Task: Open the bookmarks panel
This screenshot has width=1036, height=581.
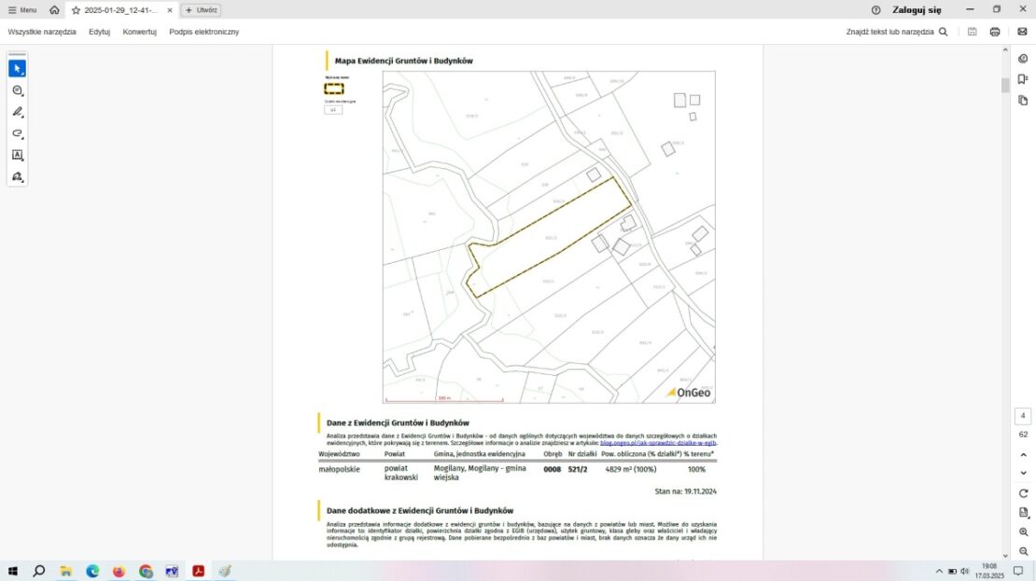Action: 1023,79
